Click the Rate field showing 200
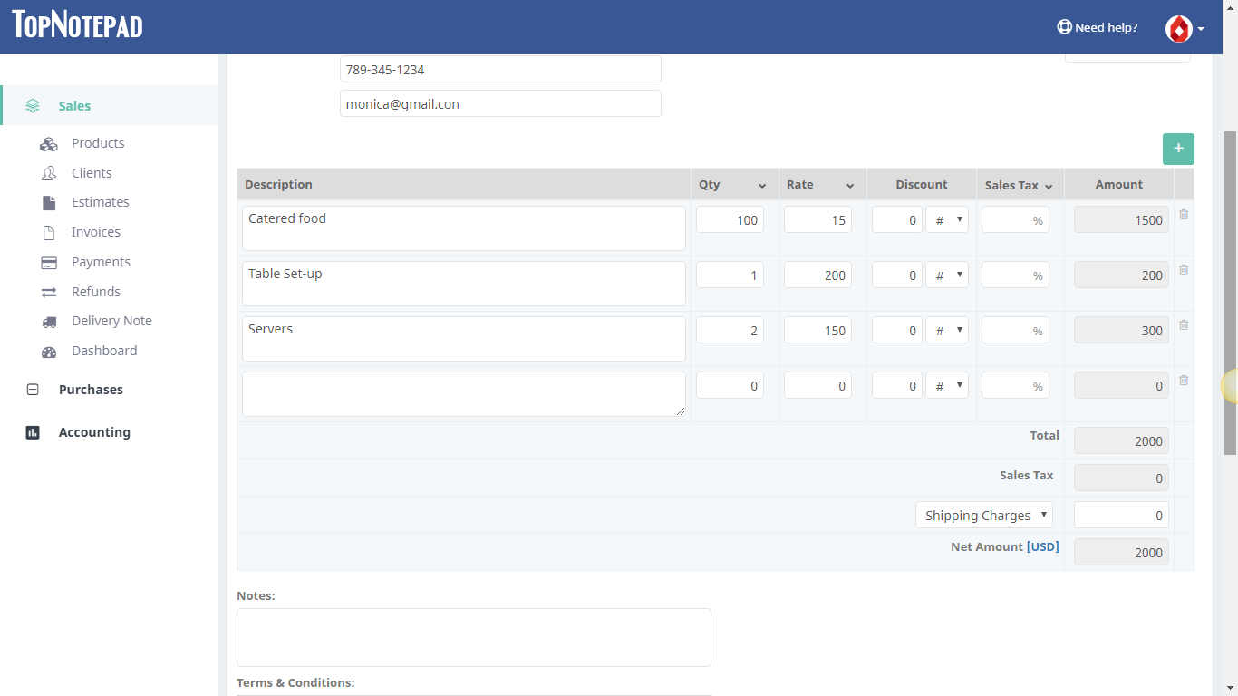The height and width of the screenshot is (696, 1238). (817, 275)
